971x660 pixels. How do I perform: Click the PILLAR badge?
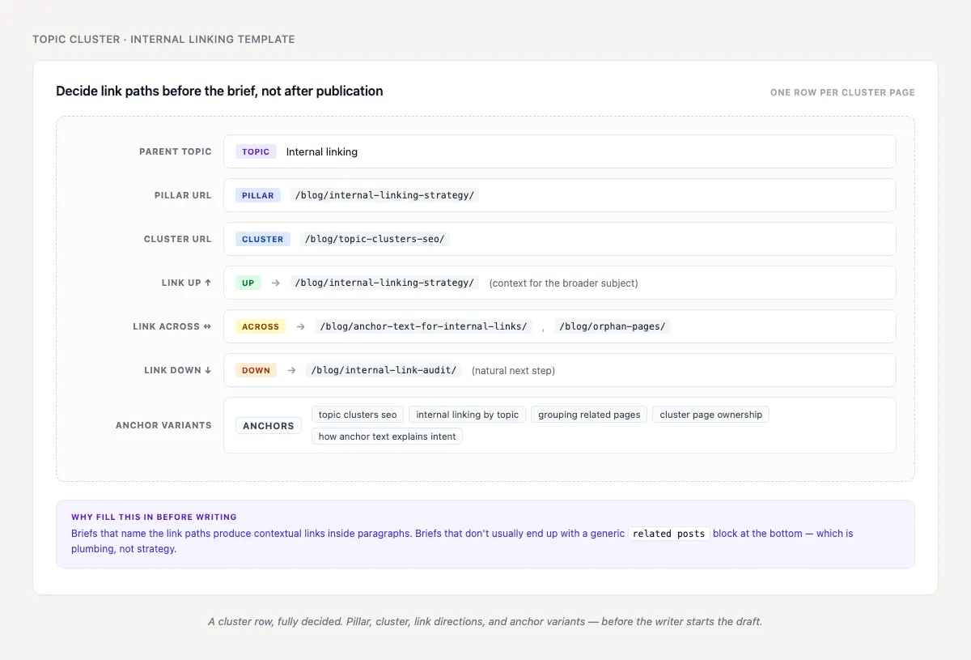[x=258, y=195]
